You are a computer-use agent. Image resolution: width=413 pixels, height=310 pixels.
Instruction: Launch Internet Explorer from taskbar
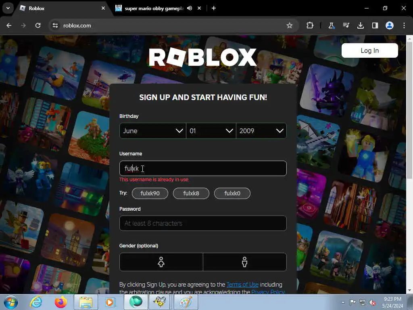(x=36, y=302)
